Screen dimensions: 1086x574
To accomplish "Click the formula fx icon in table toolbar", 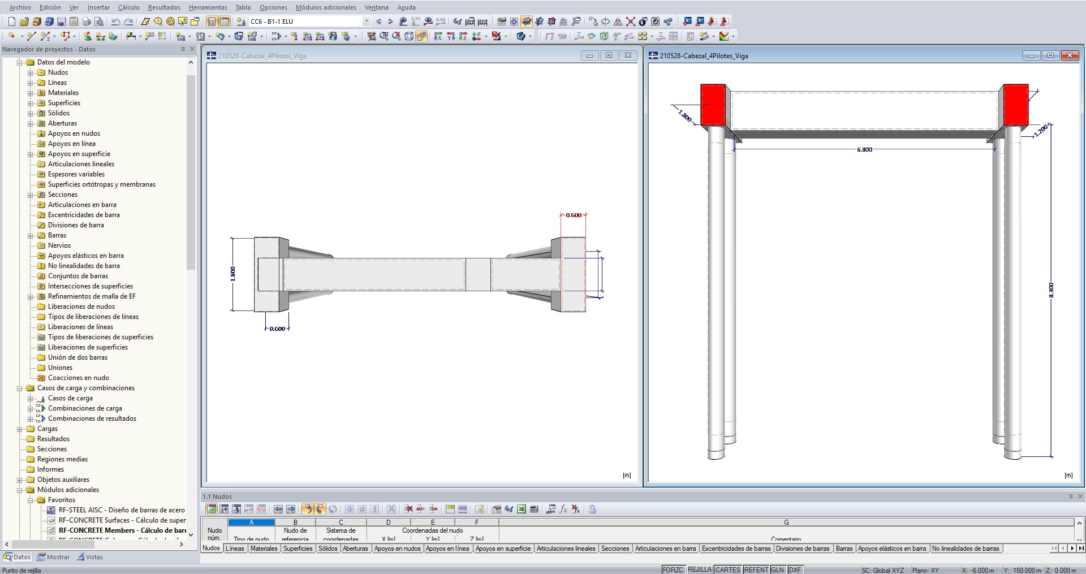I will click(563, 509).
